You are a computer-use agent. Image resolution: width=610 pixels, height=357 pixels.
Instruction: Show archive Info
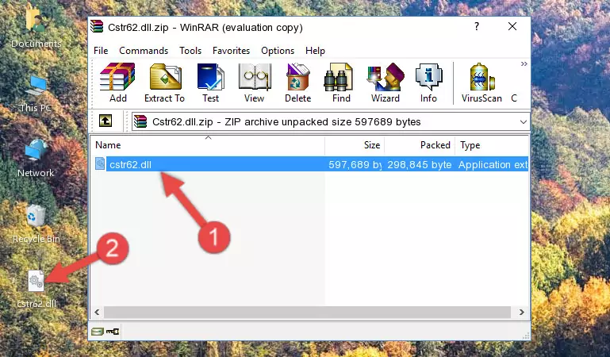[x=428, y=83]
